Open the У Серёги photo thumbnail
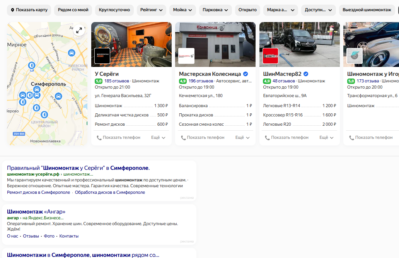This screenshot has height=258, width=399. tap(131, 44)
